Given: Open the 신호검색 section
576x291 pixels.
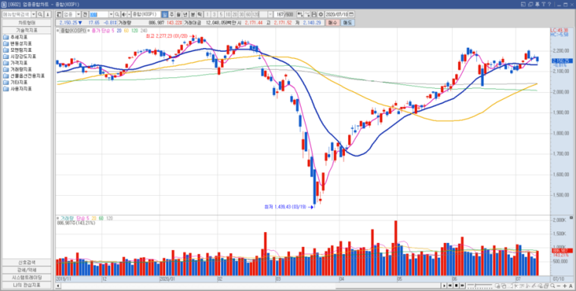Looking at the screenshot, I should tap(26, 262).
